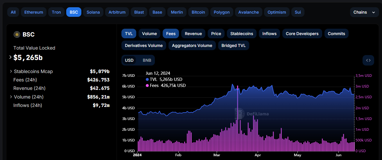
Task: Click the TVL 5,265b USD legend entry
Action: [164, 79]
